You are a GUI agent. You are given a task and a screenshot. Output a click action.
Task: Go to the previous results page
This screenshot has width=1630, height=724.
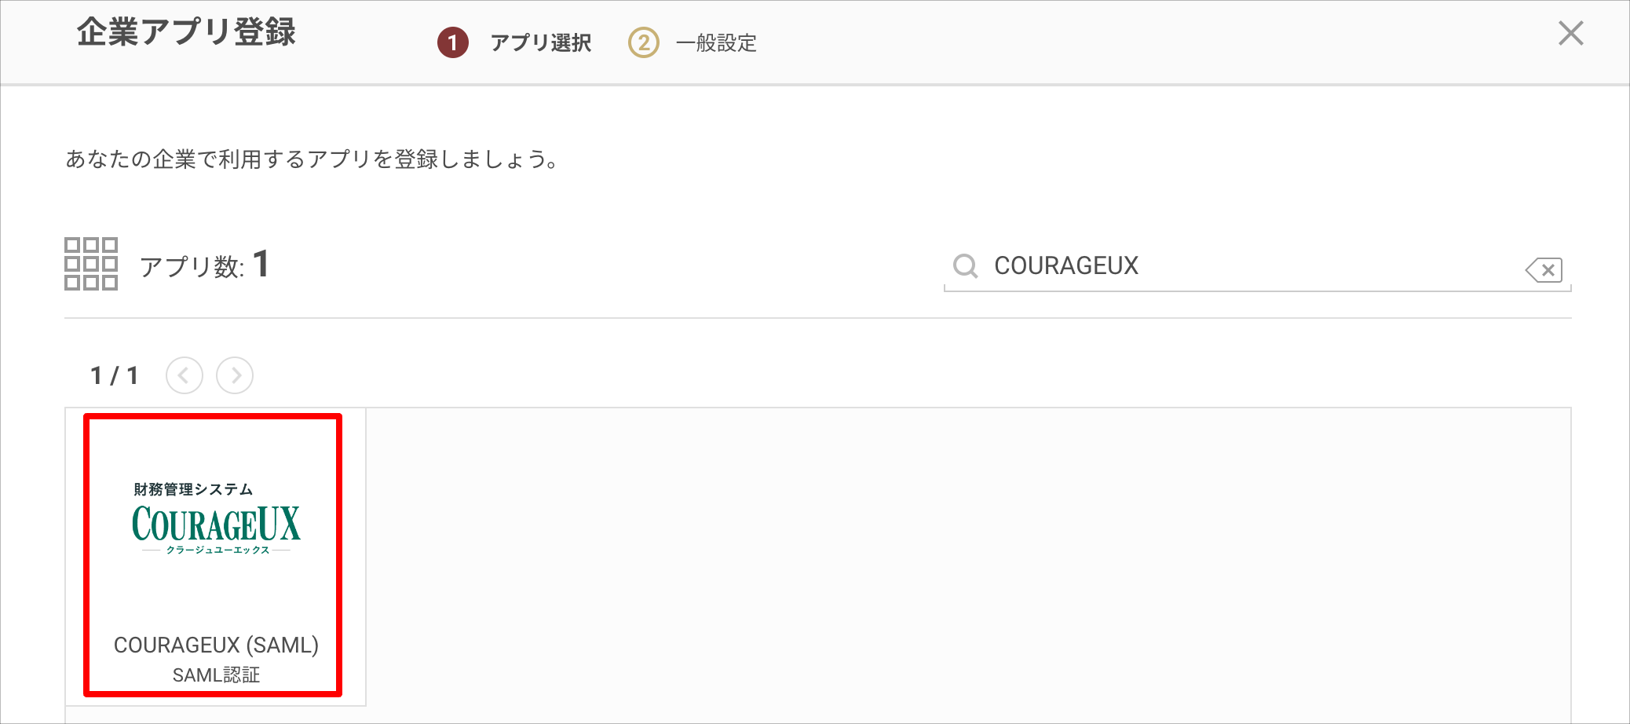(x=185, y=375)
